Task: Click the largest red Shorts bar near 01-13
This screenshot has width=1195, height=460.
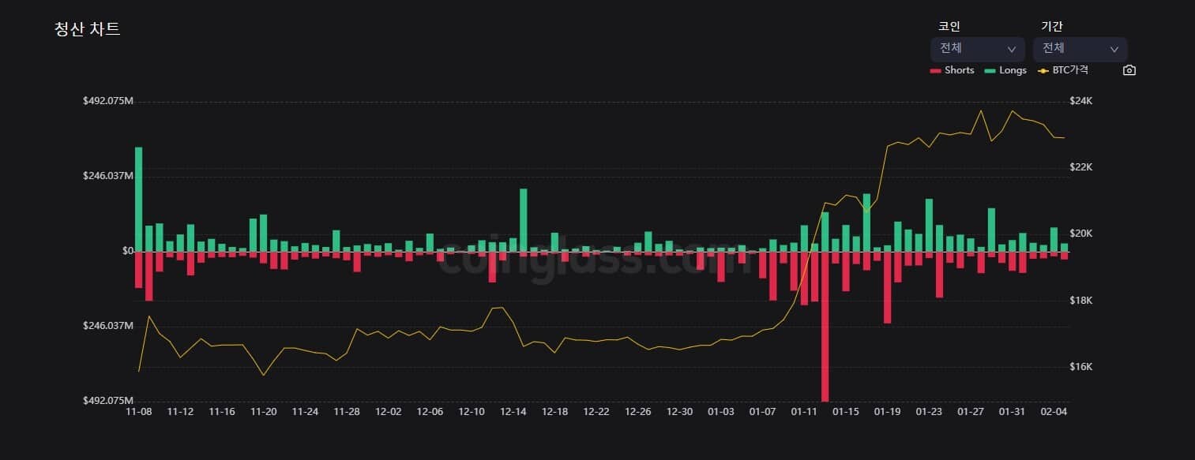Action: [825, 327]
